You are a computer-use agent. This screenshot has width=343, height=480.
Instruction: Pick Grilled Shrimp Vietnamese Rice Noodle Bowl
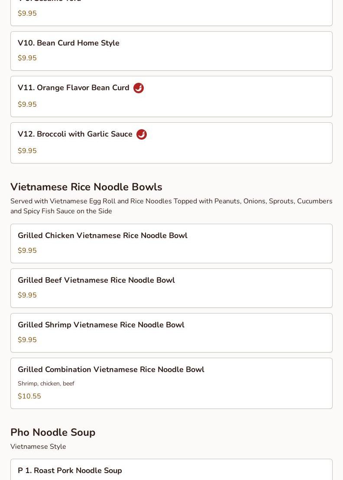pos(171,333)
